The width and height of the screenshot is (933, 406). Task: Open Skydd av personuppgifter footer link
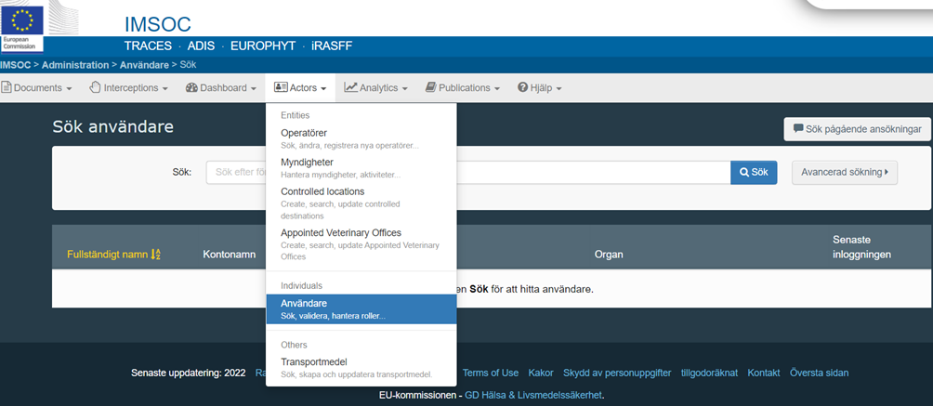point(617,373)
